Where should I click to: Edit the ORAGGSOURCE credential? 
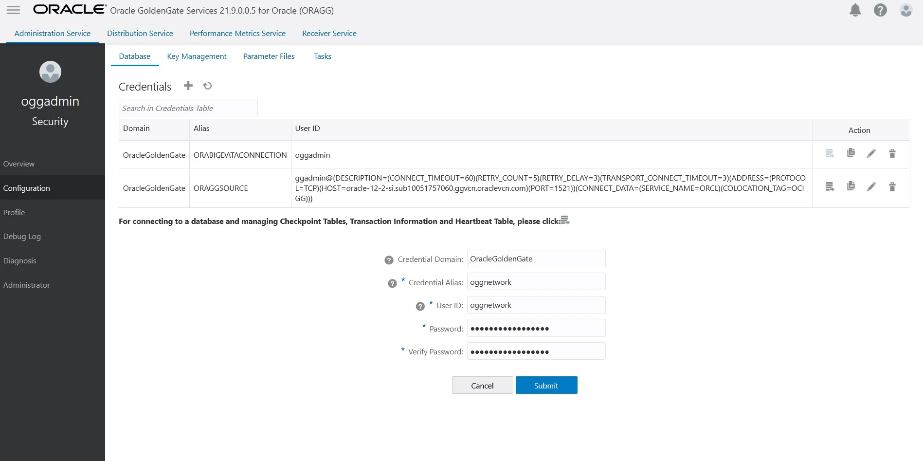[871, 186]
